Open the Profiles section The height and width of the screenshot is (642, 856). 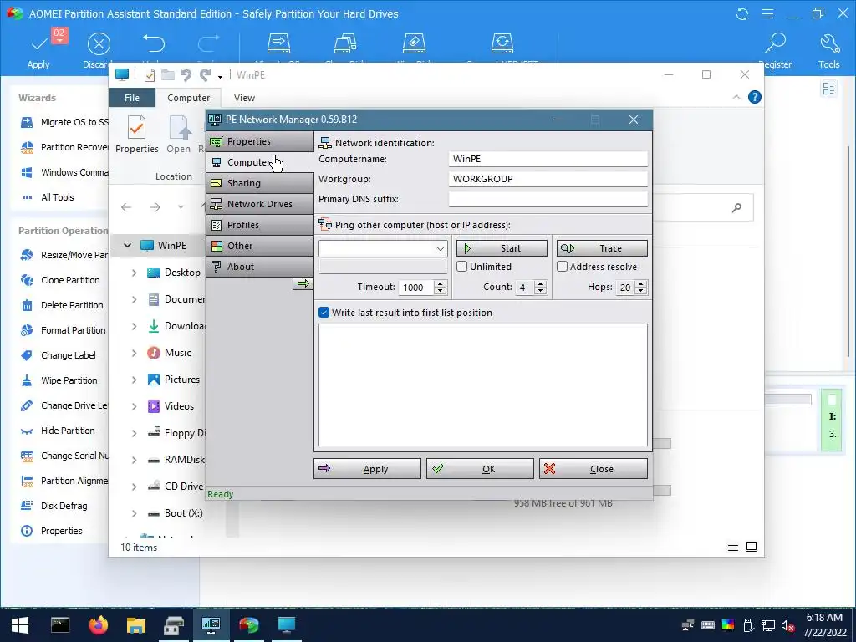[260, 225]
